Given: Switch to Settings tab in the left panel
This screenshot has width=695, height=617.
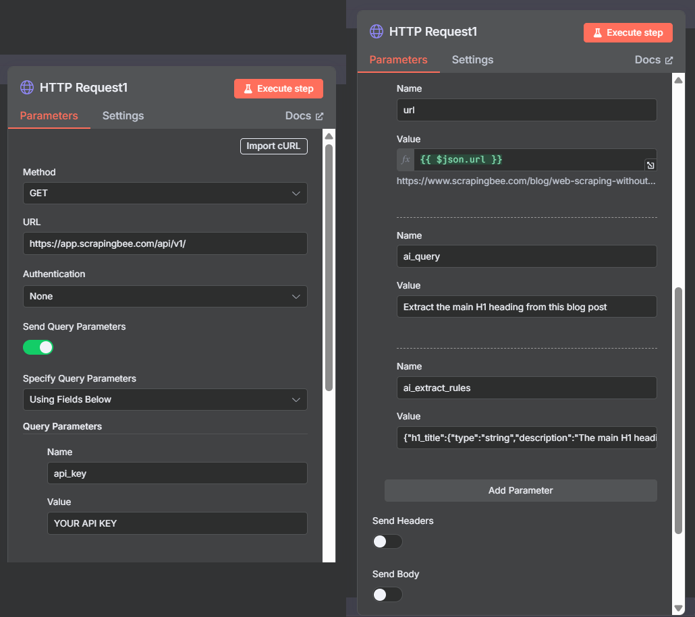Looking at the screenshot, I should tap(123, 116).
